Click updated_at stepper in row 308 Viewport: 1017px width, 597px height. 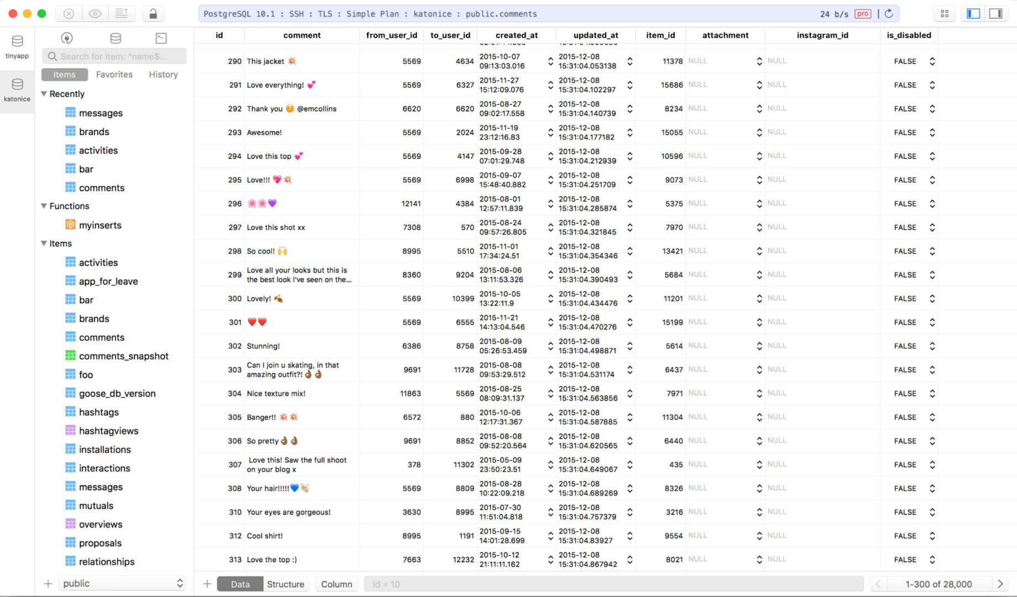(629, 489)
